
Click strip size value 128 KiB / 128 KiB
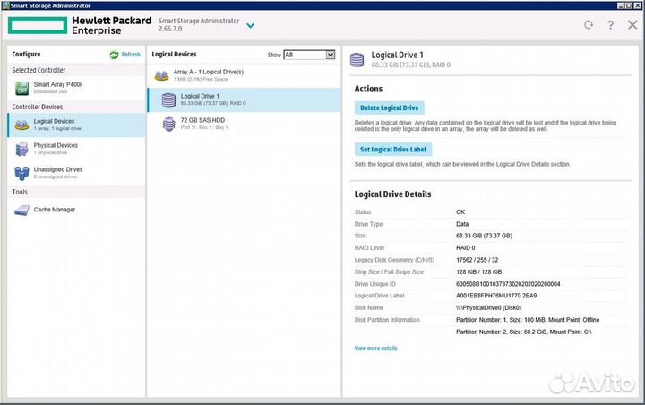point(478,272)
